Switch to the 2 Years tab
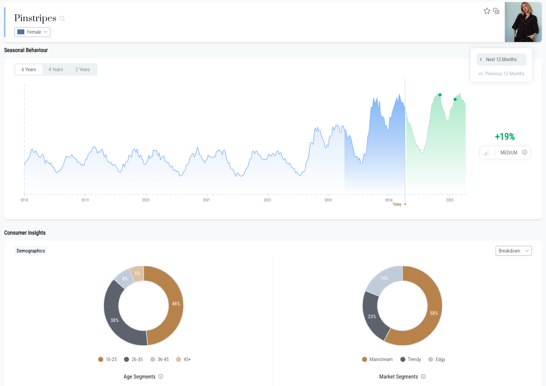The image size is (546, 386). click(x=82, y=69)
